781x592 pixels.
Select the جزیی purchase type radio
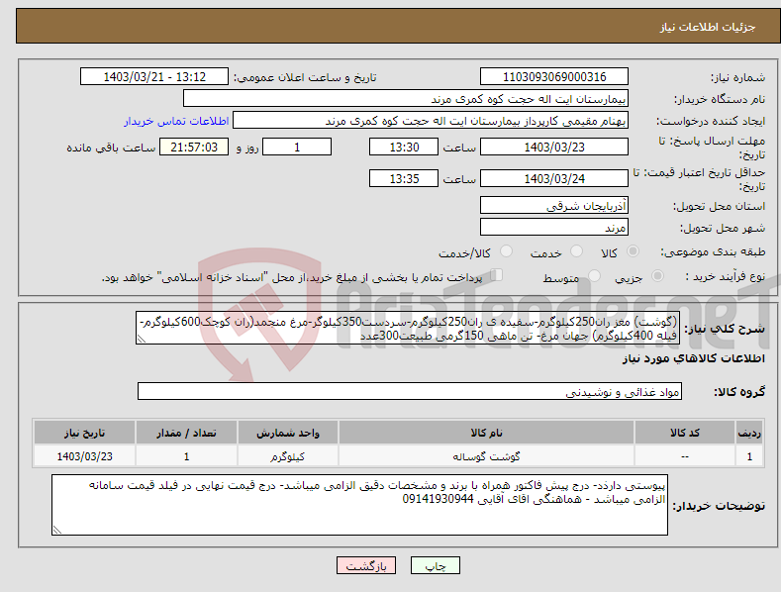[x=657, y=275]
